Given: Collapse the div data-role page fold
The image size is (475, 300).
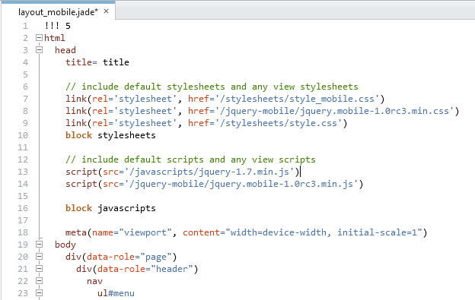Looking at the screenshot, I should point(39,257).
